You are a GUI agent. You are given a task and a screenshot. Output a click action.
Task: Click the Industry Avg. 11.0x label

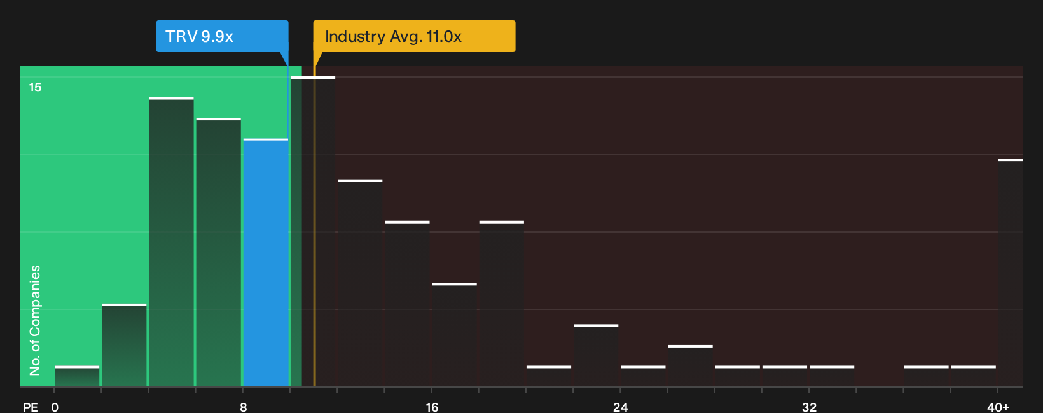tap(414, 36)
